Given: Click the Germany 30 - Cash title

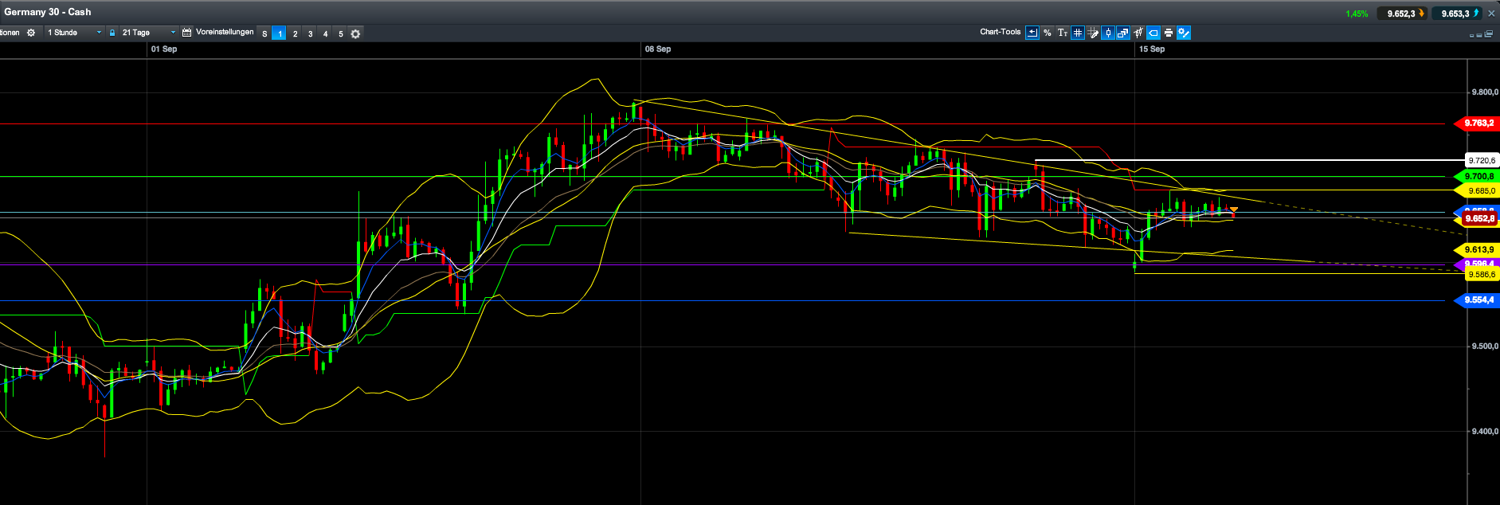Looking at the screenshot, I should pos(48,12).
